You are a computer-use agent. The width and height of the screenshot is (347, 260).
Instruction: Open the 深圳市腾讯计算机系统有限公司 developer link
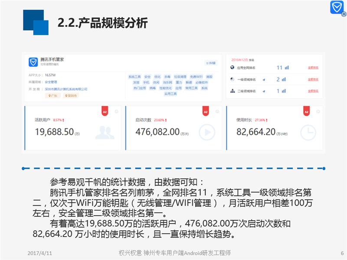tap(66, 89)
